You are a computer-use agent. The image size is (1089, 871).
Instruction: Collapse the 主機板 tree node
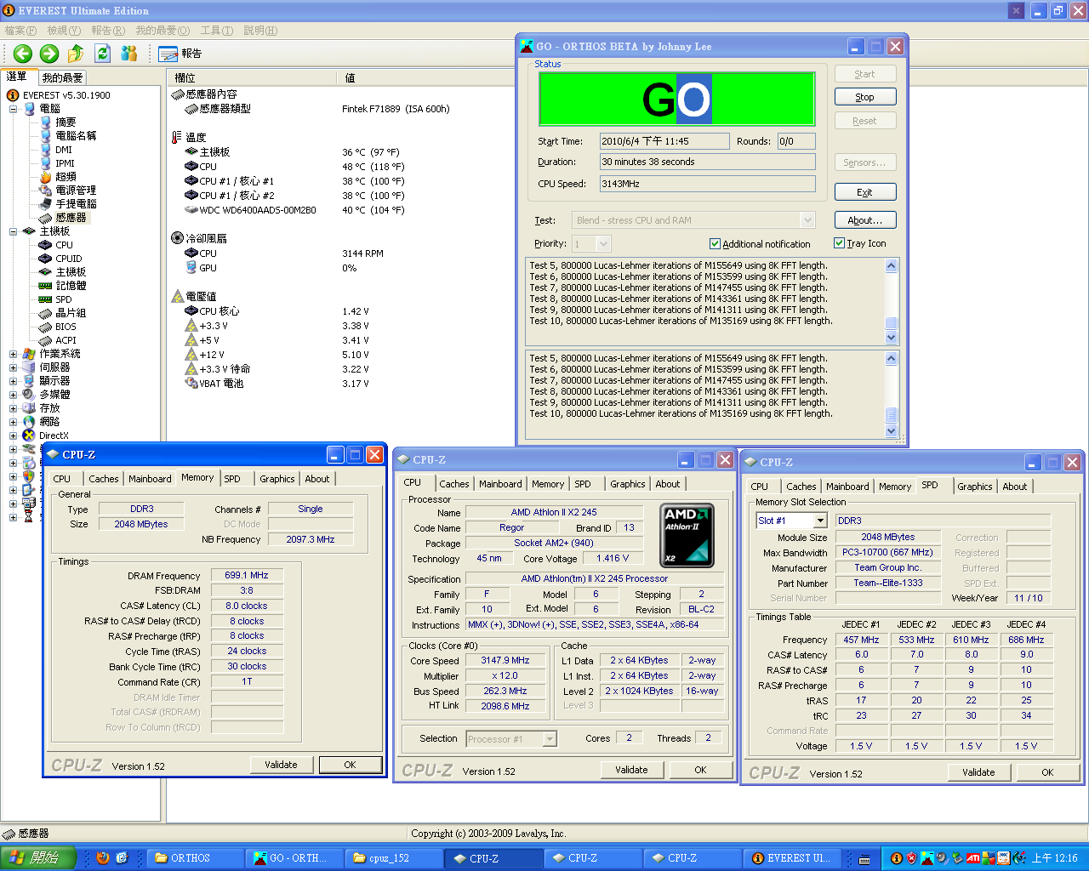coord(14,231)
